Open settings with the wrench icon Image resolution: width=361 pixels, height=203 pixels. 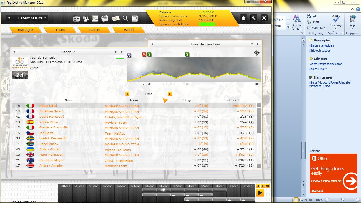[x=253, y=18]
